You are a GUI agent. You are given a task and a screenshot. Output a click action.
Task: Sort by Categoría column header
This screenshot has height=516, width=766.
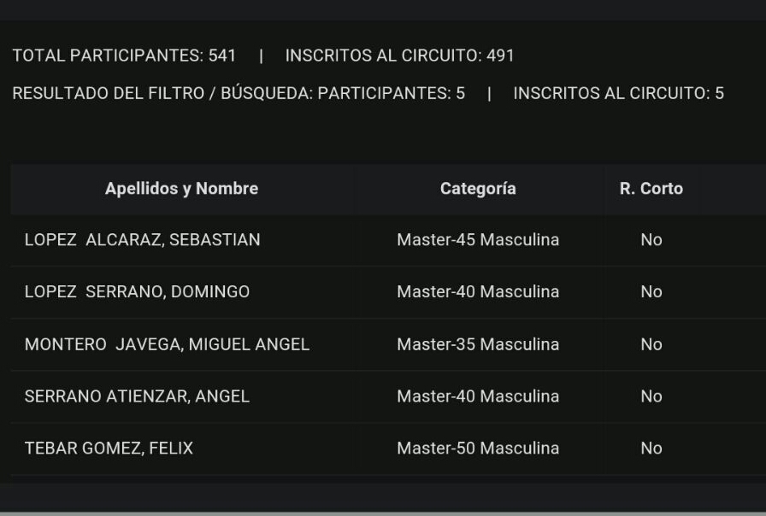click(478, 189)
